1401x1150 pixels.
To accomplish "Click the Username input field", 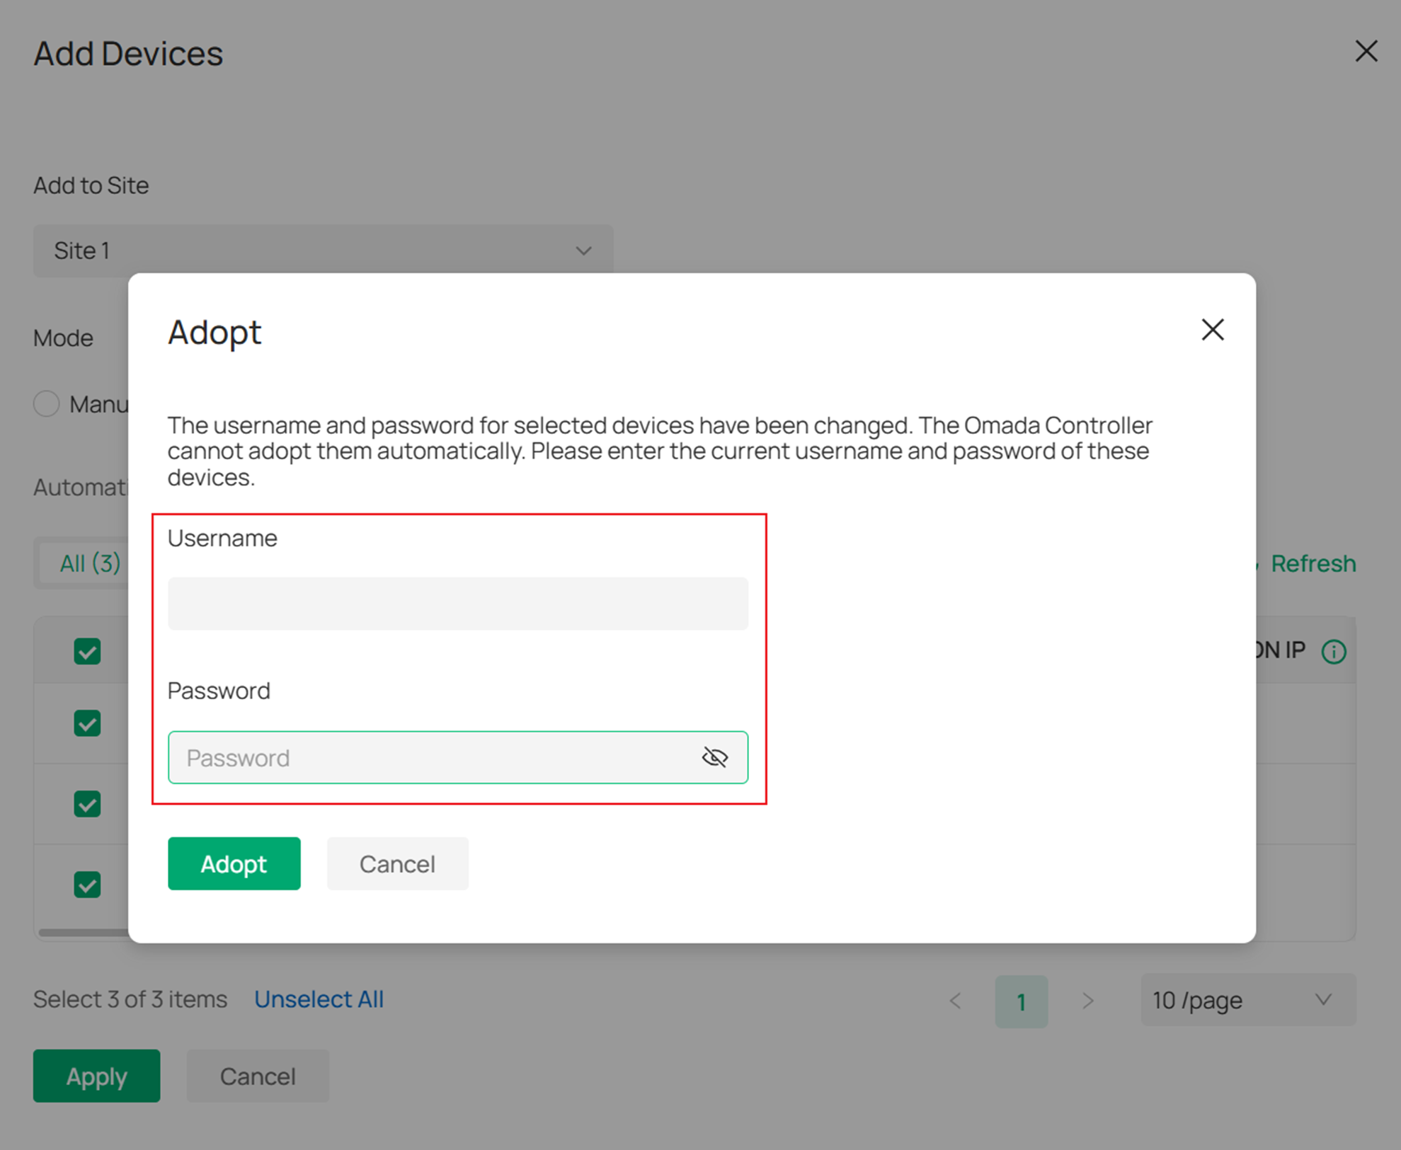I will click(457, 603).
